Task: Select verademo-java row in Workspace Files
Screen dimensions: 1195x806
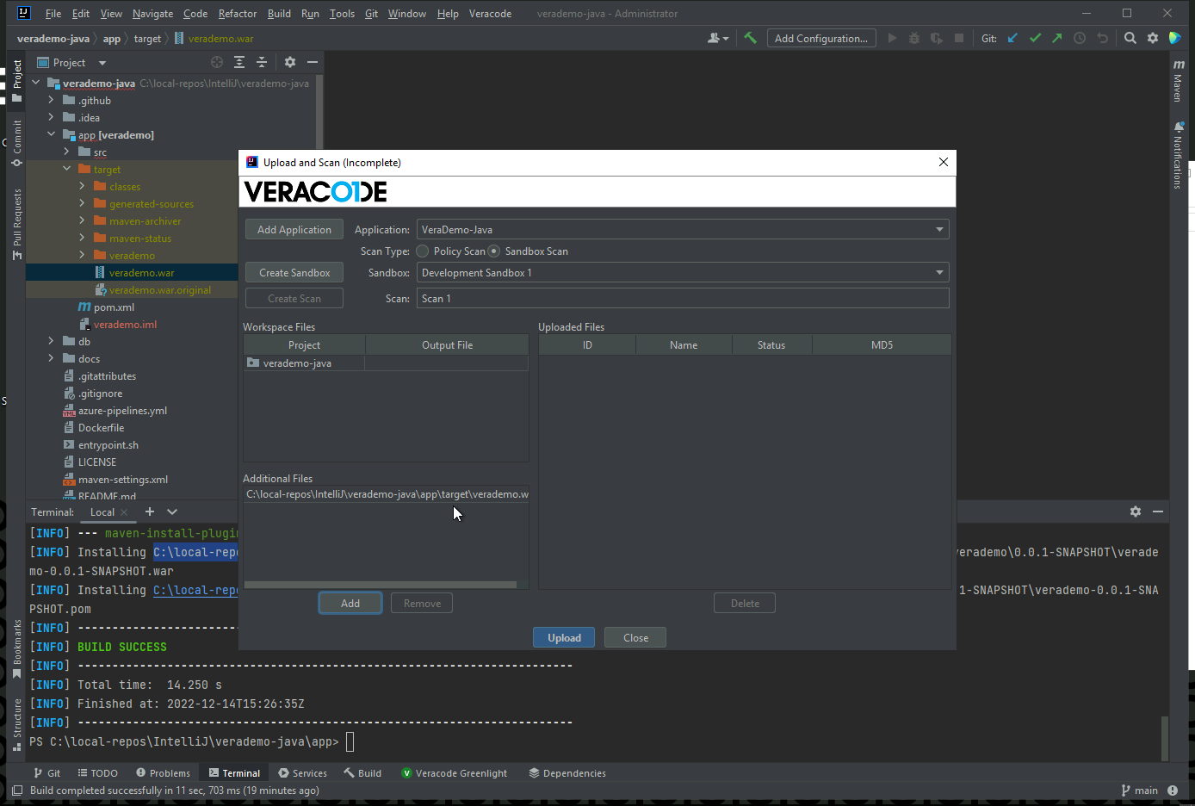Action: coord(386,363)
